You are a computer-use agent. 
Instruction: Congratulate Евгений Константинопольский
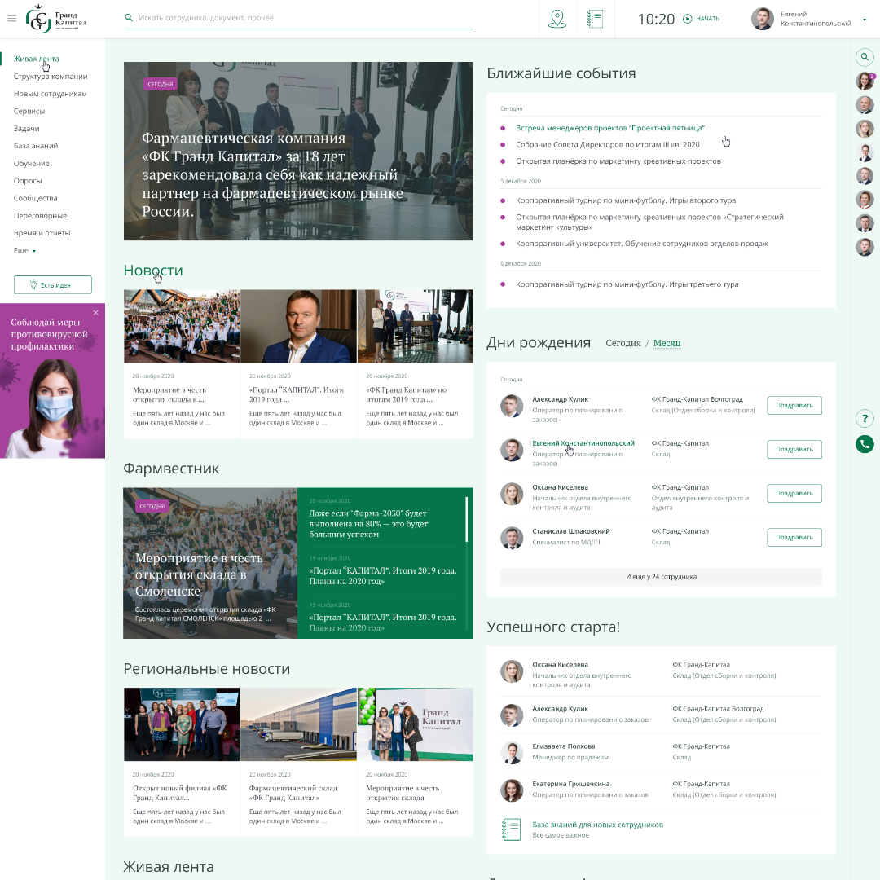click(794, 449)
